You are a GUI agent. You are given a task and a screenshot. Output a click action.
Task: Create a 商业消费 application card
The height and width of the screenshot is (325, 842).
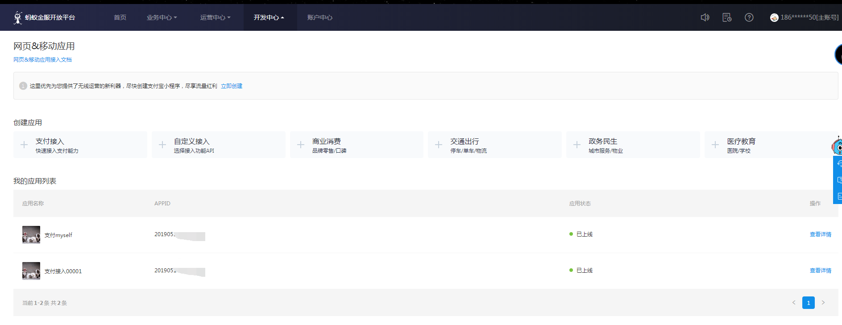point(357,145)
